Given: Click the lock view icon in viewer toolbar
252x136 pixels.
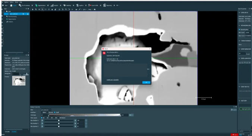Looking at the screenshot, I should tap(52, 9).
